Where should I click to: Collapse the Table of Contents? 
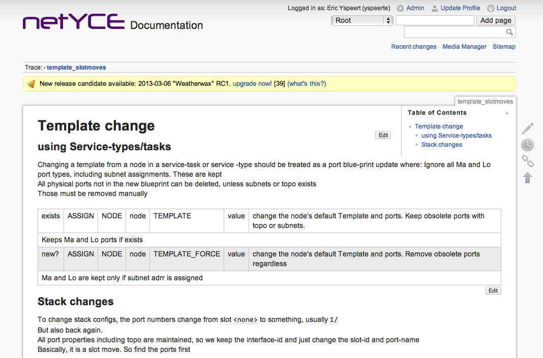point(506,113)
